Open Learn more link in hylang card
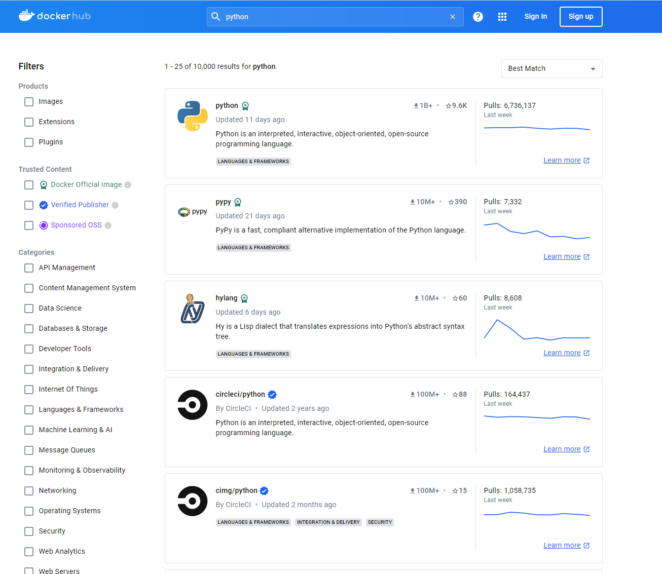 (562, 353)
